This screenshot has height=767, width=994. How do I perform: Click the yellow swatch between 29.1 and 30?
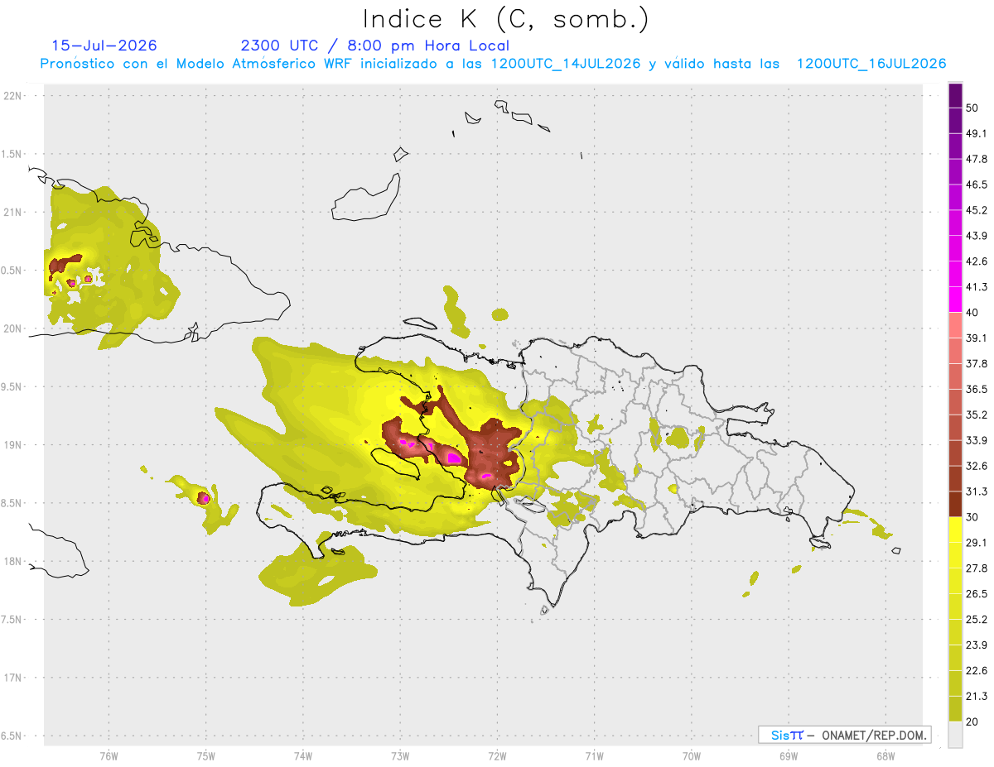coord(955,530)
